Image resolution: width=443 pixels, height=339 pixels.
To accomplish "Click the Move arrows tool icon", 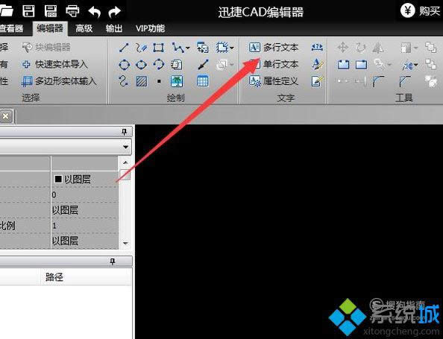I will 343,48.
